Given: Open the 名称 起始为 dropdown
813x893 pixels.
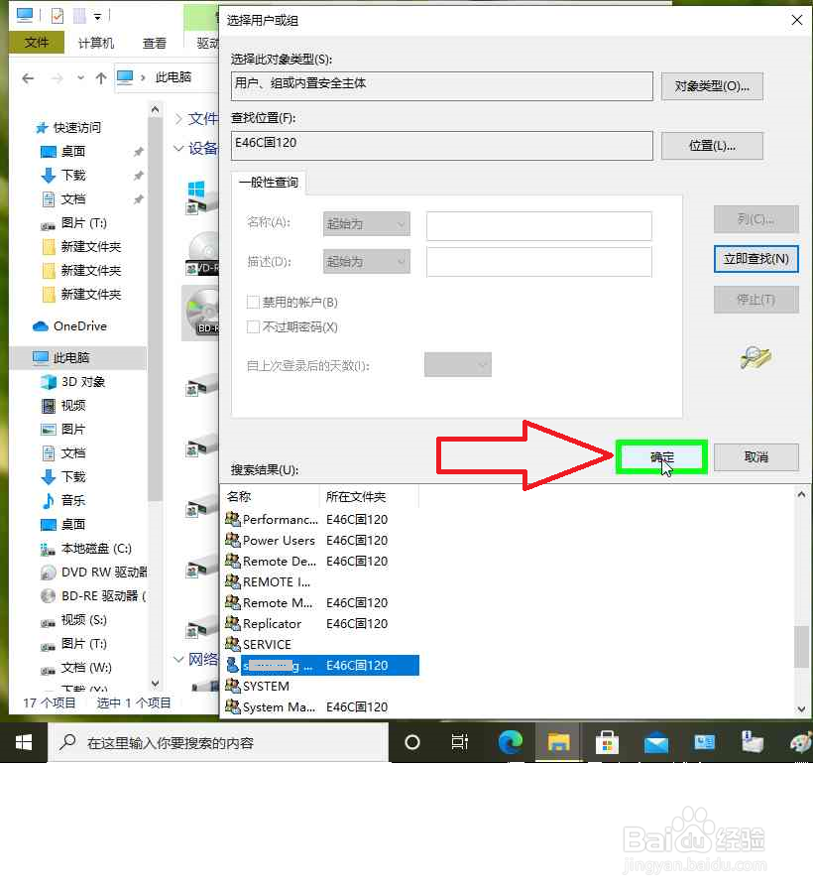Looking at the screenshot, I should 365,223.
